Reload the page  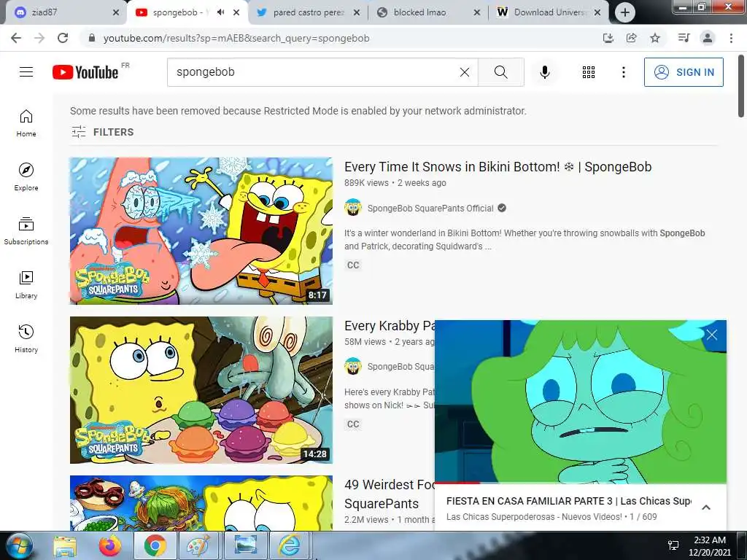click(x=63, y=38)
